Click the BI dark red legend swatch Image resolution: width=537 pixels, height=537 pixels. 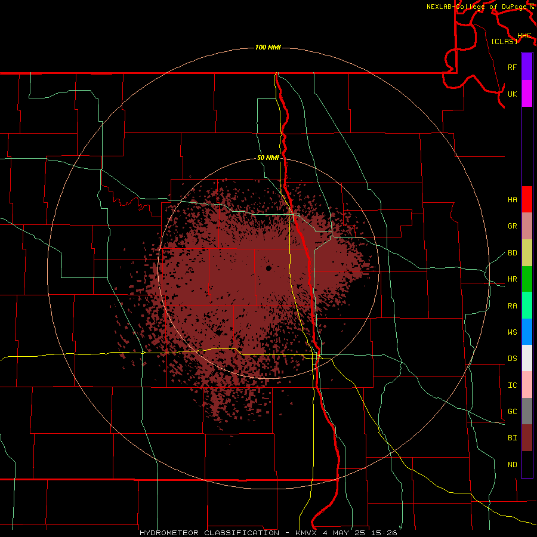(x=527, y=438)
